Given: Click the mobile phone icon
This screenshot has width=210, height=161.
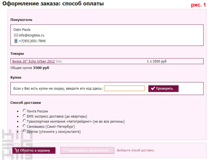Looking at the screenshot, I should coord(16,41).
